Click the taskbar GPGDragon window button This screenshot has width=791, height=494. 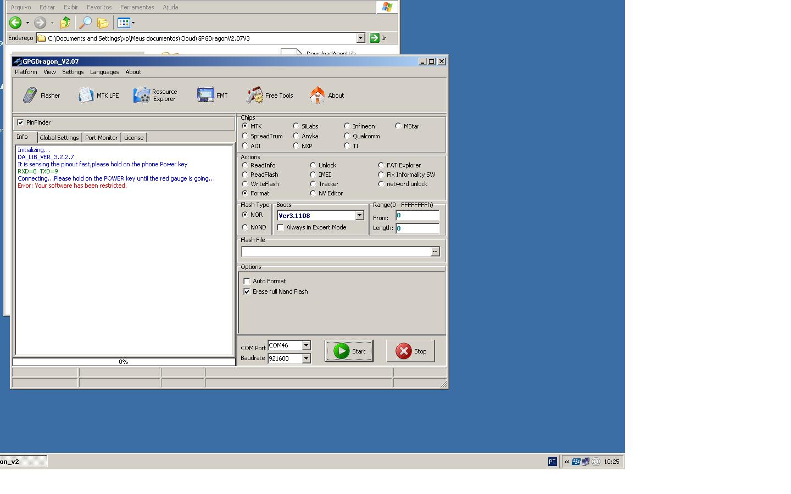tap(24, 462)
